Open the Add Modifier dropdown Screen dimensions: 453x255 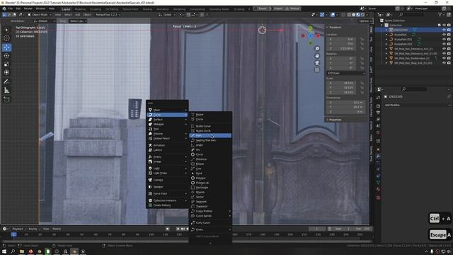(417, 105)
